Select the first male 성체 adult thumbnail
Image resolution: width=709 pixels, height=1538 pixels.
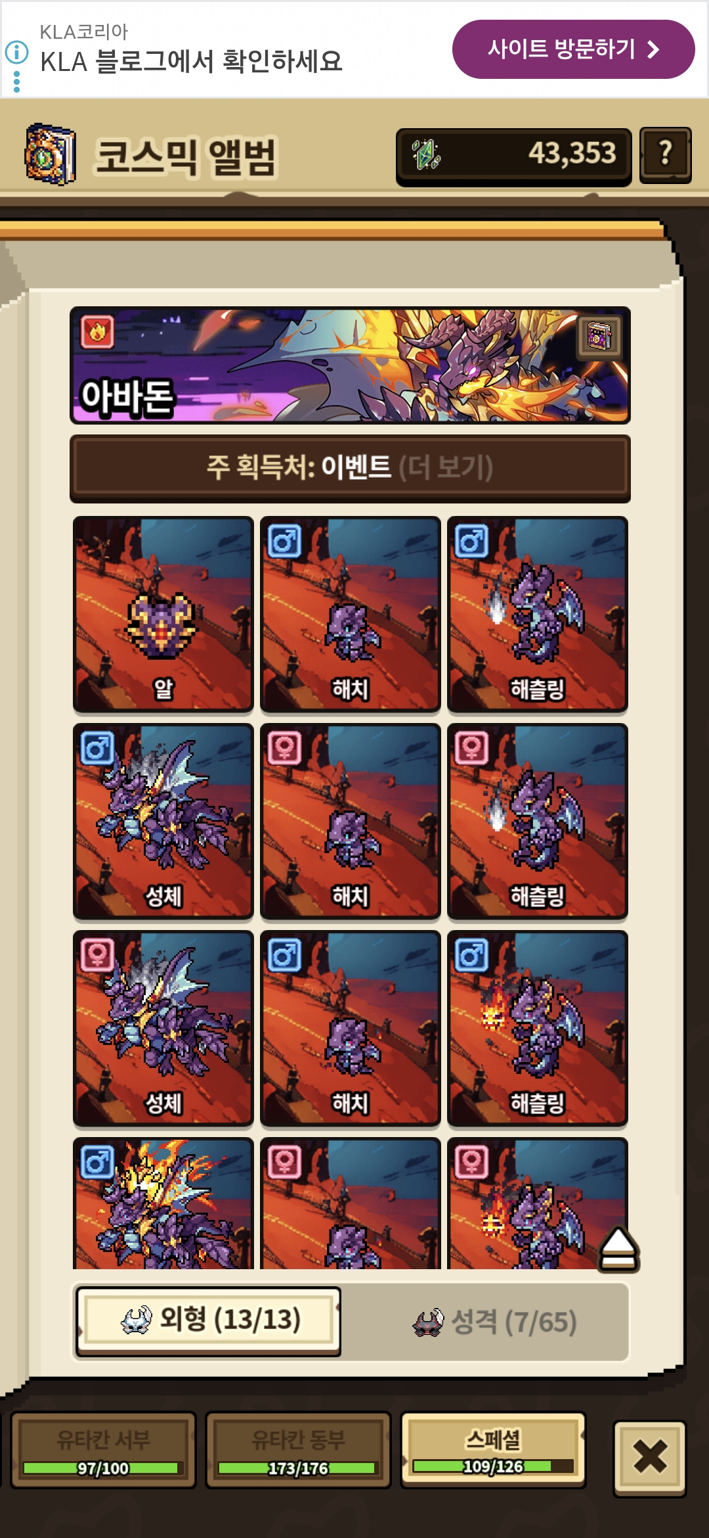163,821
